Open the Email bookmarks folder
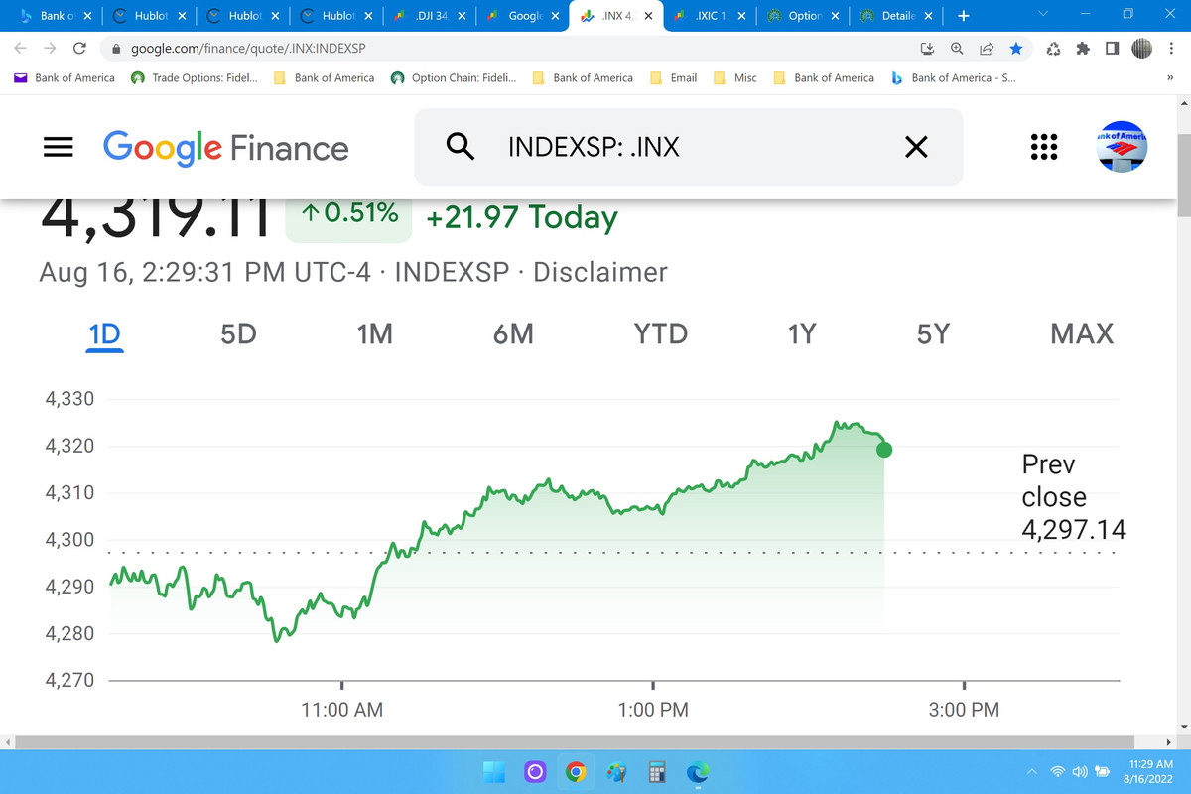The width and height of the screenshot is (1191, 794). 674,77
